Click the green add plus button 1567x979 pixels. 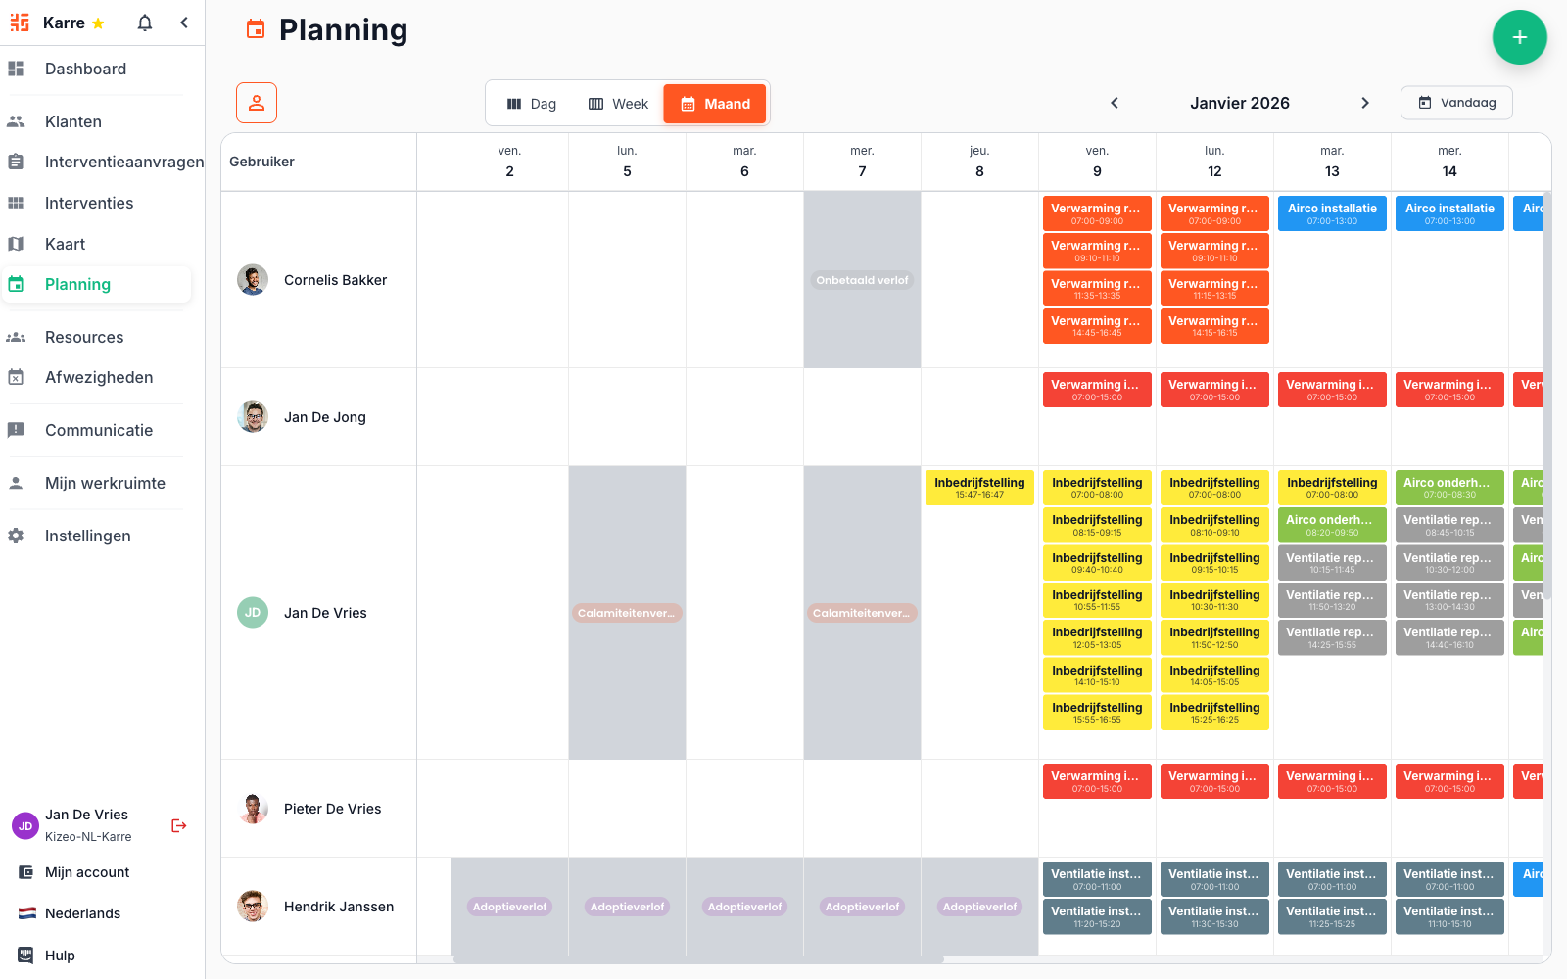click(1519, 37)
